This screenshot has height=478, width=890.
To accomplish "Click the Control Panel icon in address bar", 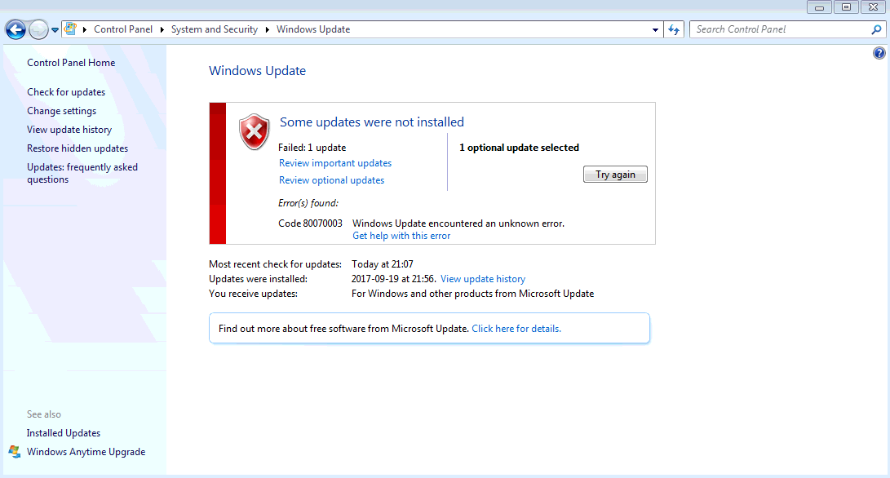I will coord(70,29).
